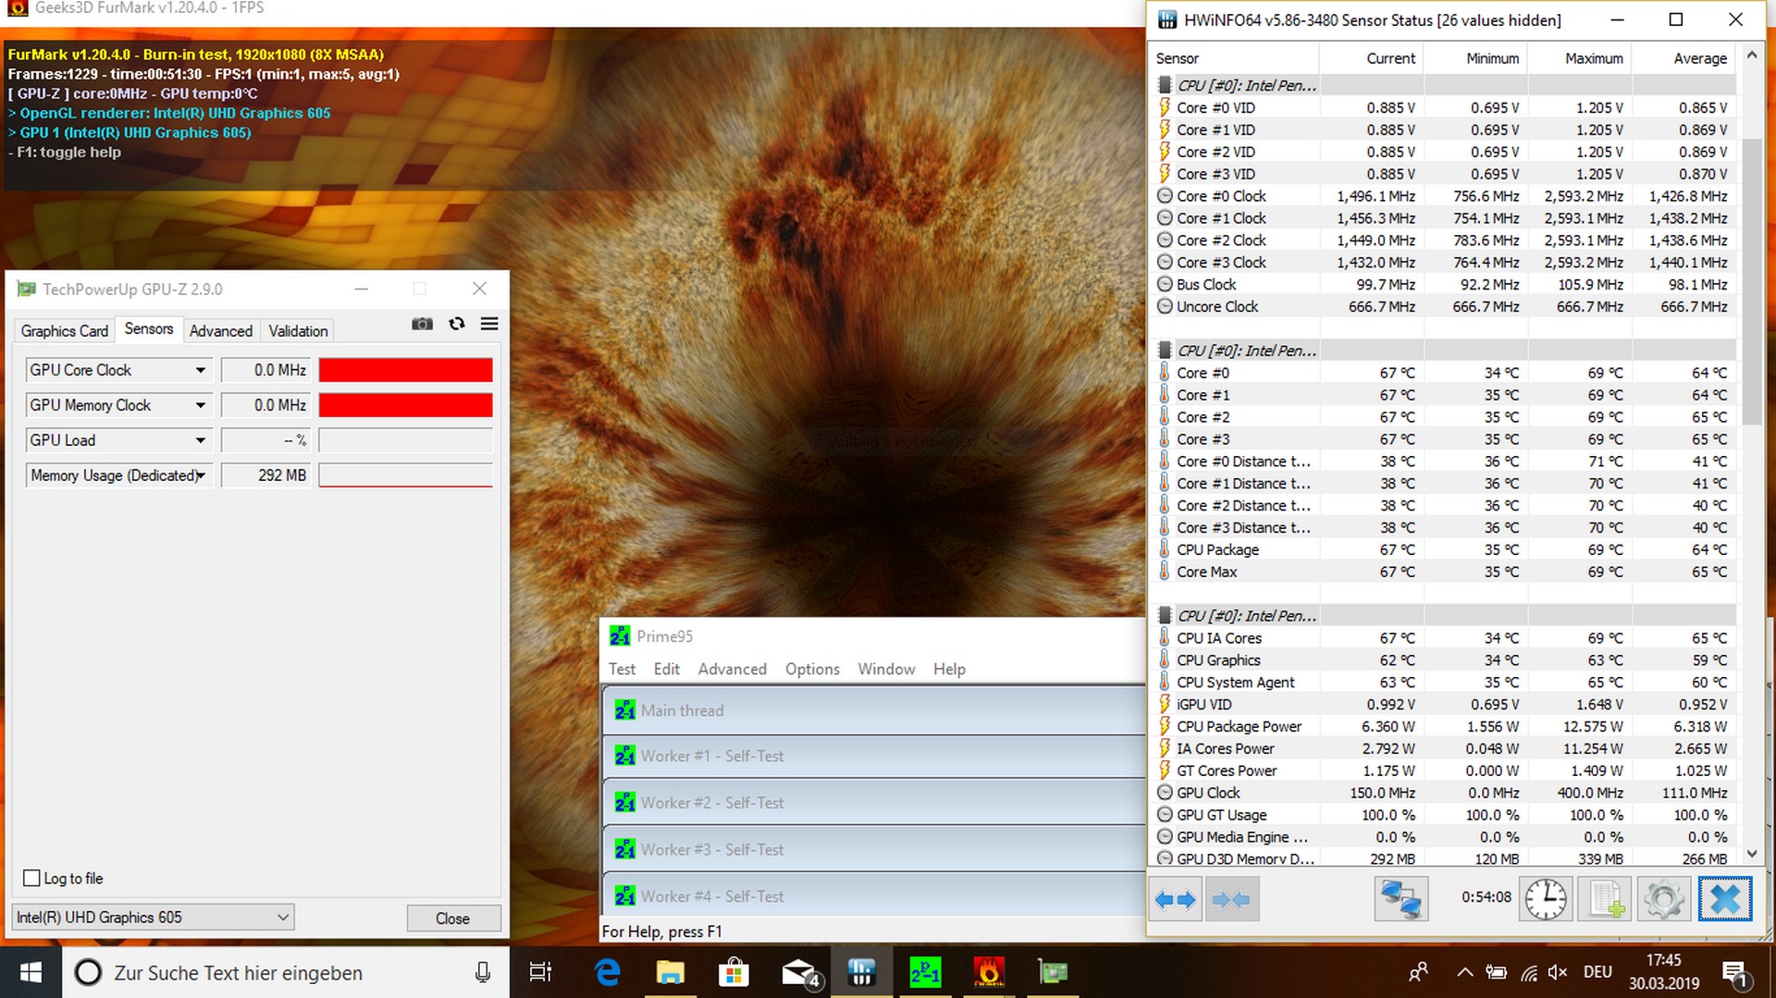Click the Worker #1 Self-Test icon
The height and width of the screenshot is (998, 1776).
[x=624, y=756]
